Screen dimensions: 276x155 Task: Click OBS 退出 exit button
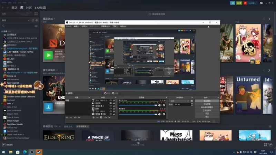207,117
